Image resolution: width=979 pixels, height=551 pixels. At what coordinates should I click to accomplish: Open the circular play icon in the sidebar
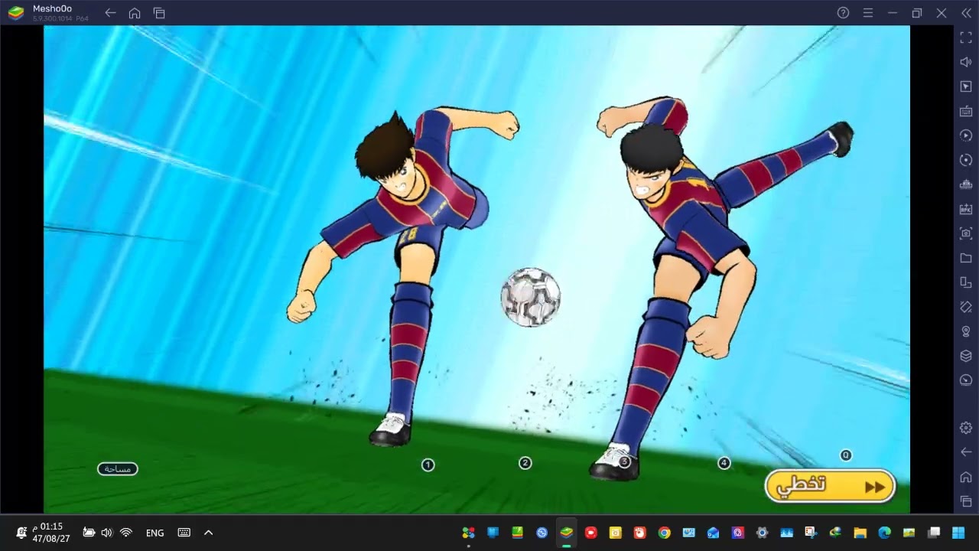pyautogui.click(x=966, y=135)
